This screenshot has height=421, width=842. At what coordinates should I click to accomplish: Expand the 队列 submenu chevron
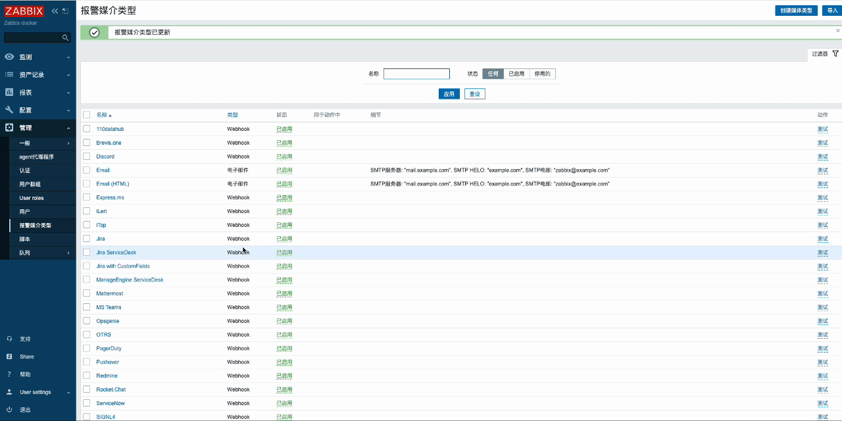(x=68, y=253)
